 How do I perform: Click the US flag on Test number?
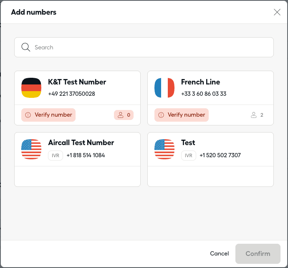[164, 149]
